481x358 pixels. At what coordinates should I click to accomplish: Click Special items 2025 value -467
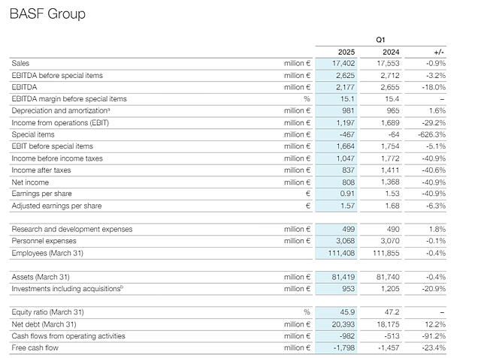347,134
